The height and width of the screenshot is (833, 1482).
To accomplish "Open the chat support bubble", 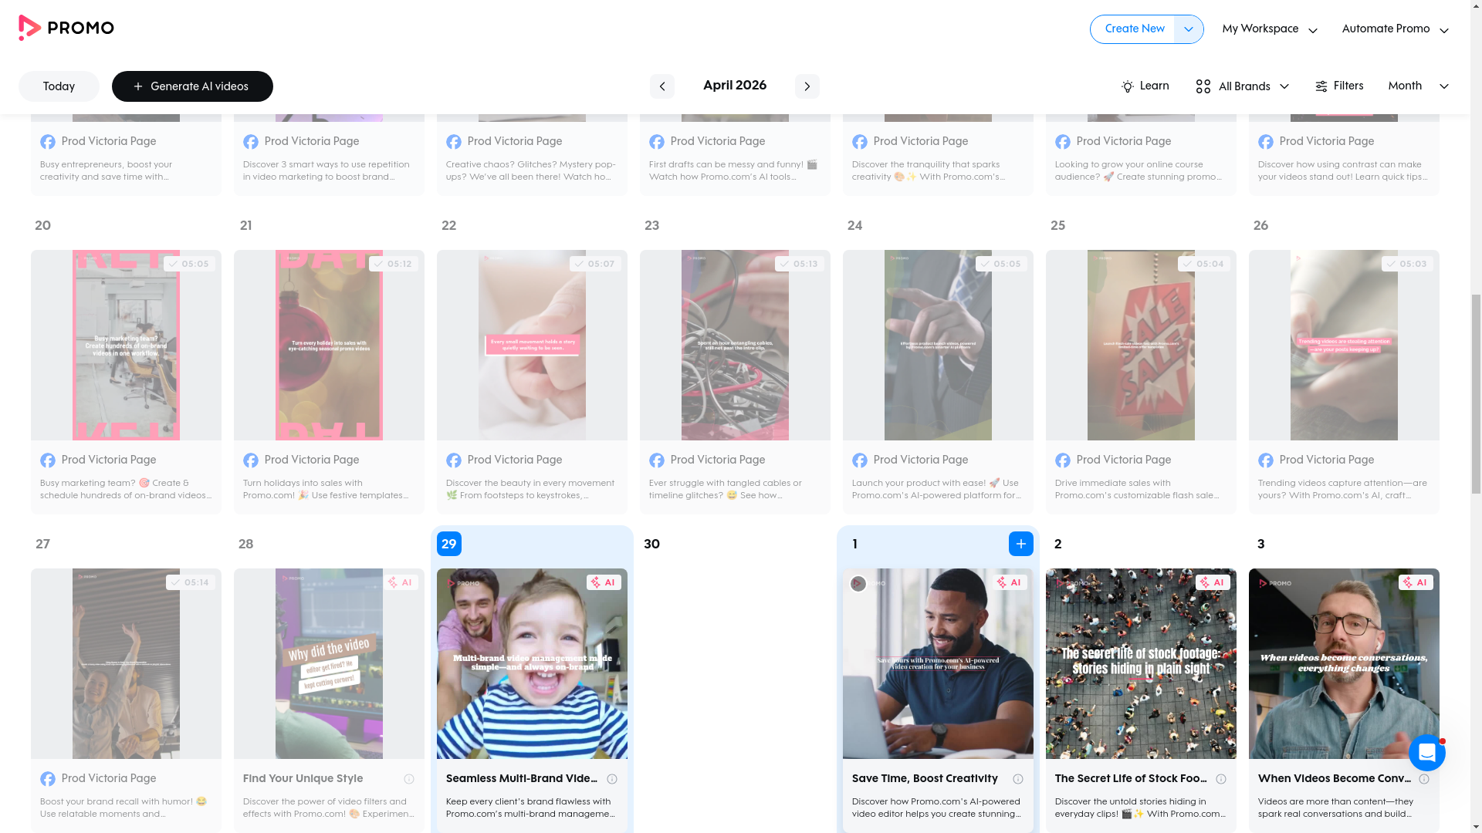I will pyautogui.click(x=1426, y=752).
